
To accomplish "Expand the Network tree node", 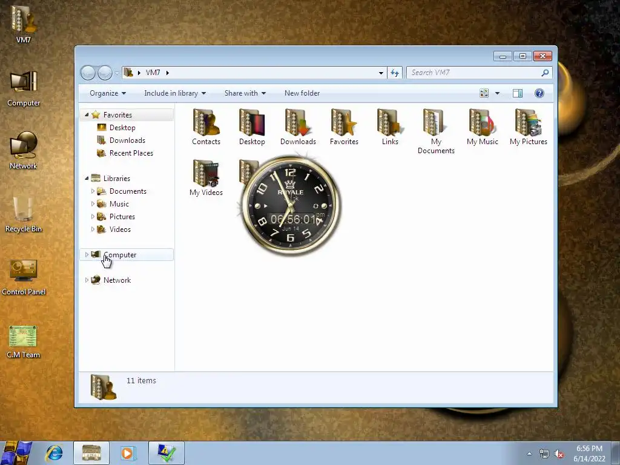I will pos(87,280).
